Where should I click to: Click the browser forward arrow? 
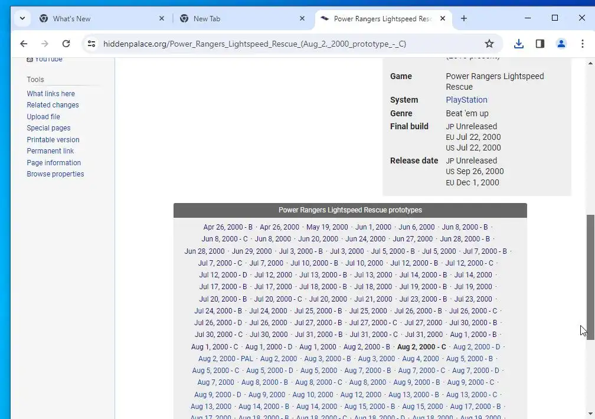pyautogui.click(x=45, y=44)
